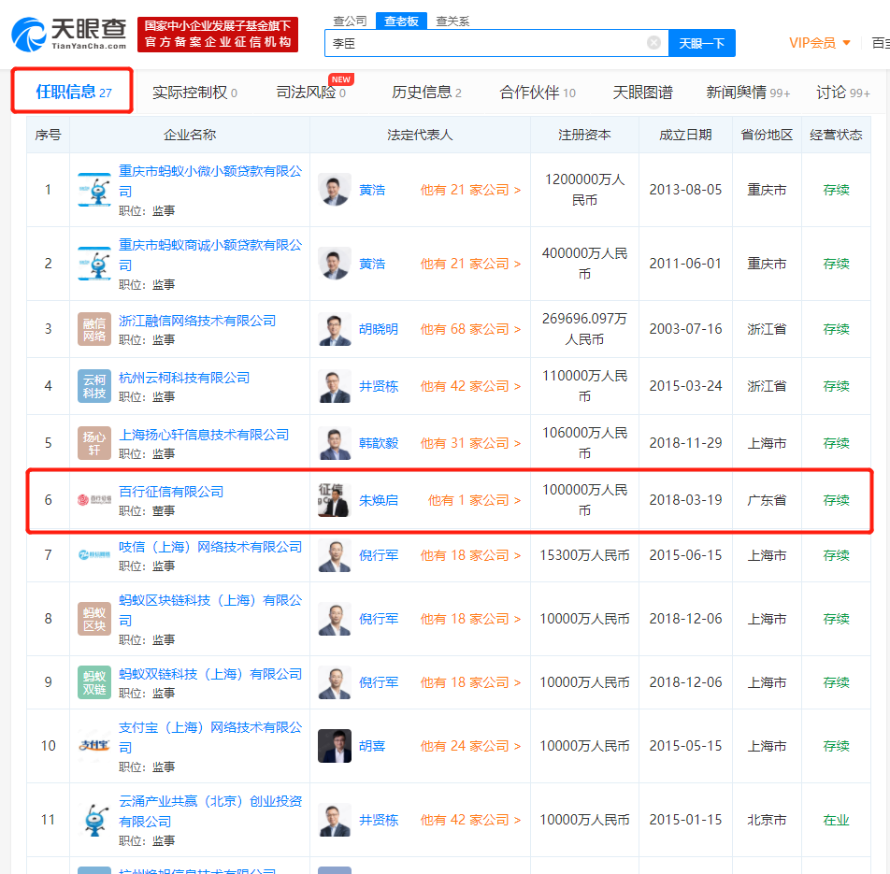The height and width of the screenshot is (874, 890).
Task: Open the 司法风险 tab
Action: click(x=311, y=92)
